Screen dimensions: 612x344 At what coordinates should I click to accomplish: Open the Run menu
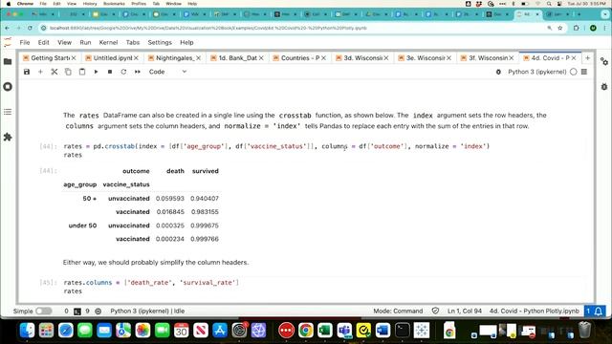tap(85, 42)
